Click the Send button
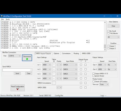This screenshot has width=121, height=111. click(17, 73)
